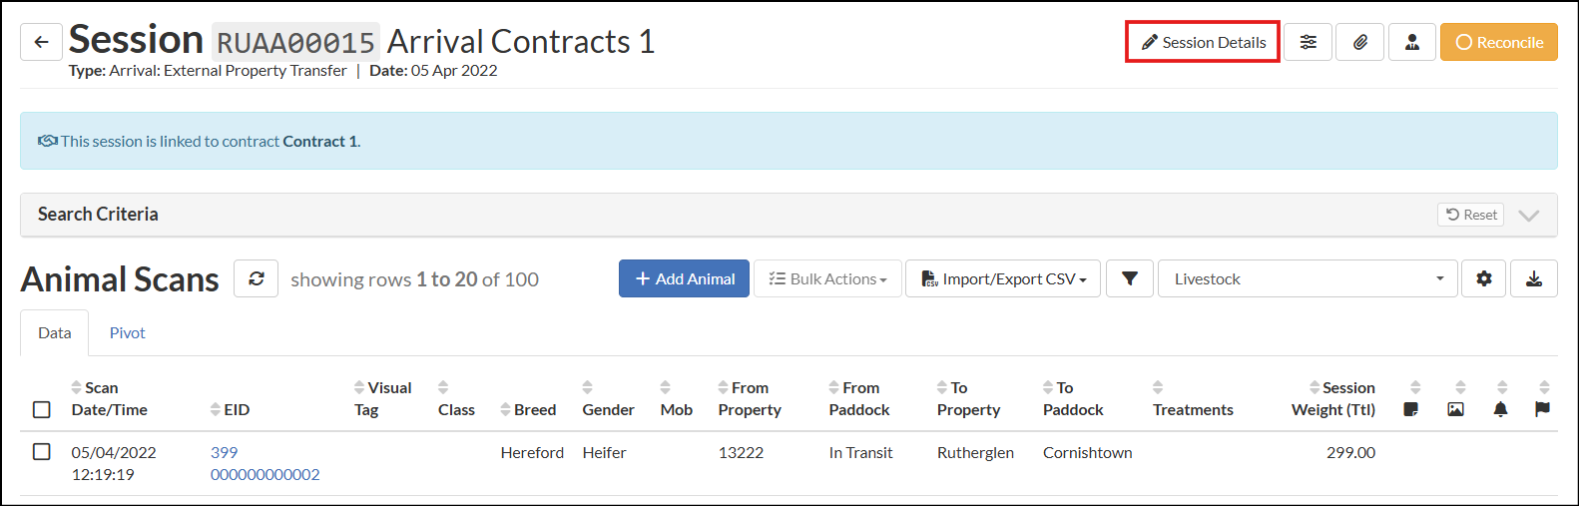Click the Add Animal button

pos(684,278)
